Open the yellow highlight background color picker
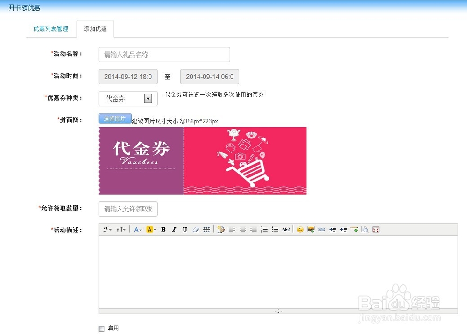The width and height of the screenshot is (467, 334). coord(151,230)
